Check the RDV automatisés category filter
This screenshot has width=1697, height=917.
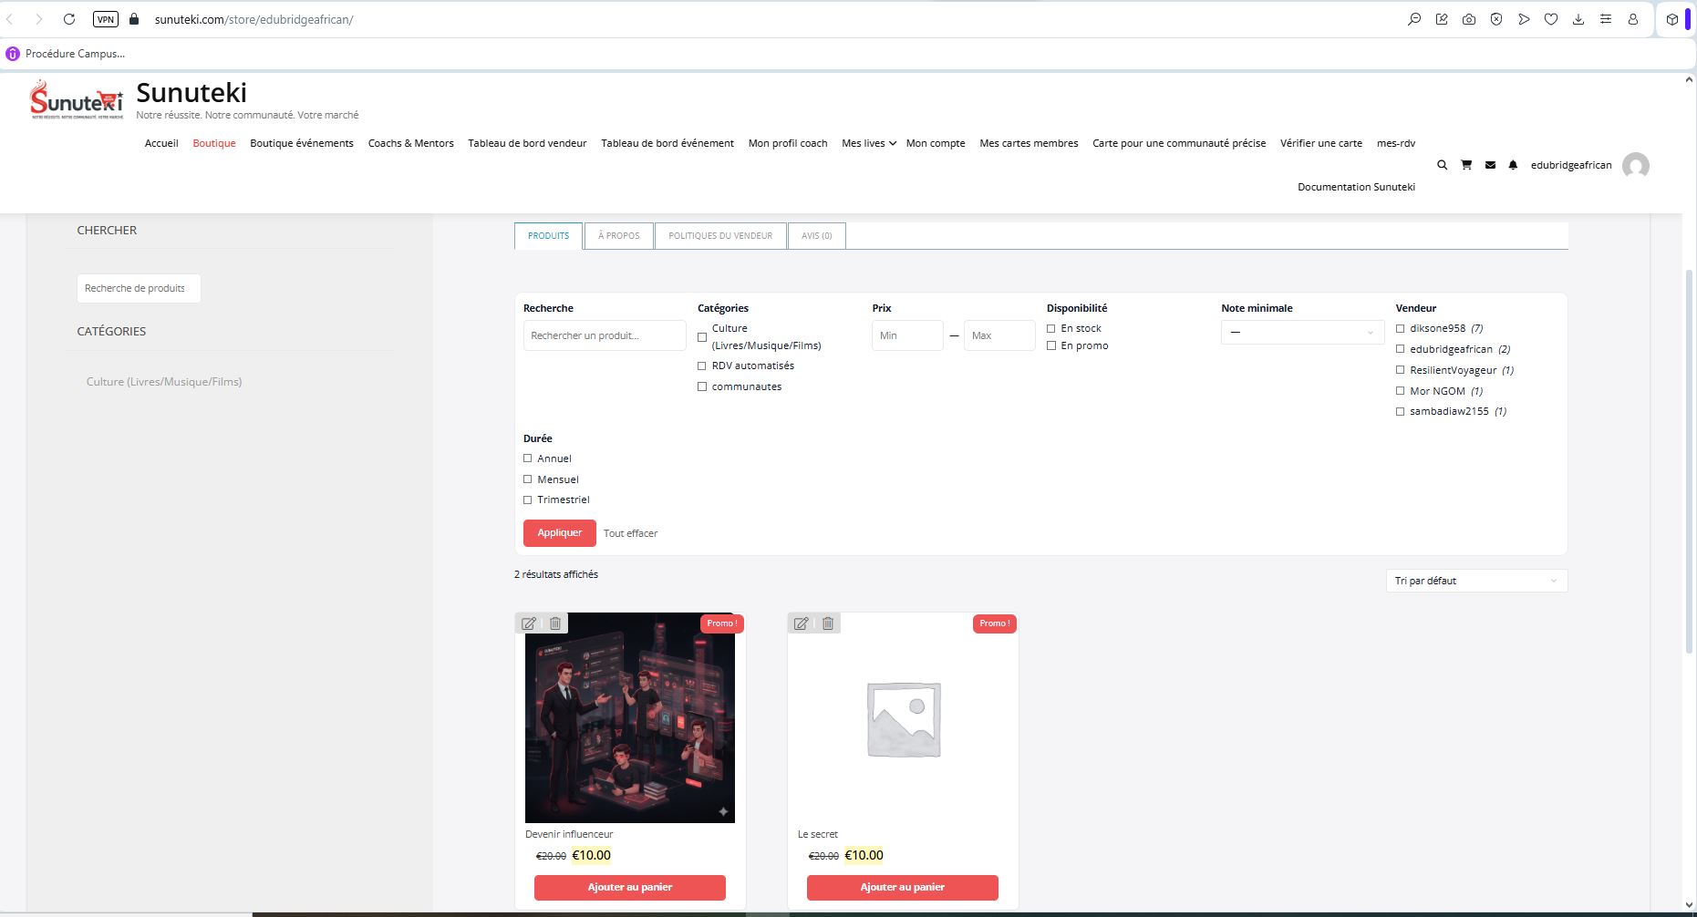coord(702,366)
